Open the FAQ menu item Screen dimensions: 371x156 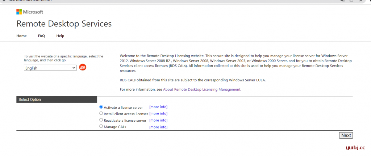point(41,36)
